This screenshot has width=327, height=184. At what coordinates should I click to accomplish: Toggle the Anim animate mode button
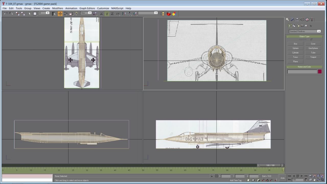(x=283, y=178)
